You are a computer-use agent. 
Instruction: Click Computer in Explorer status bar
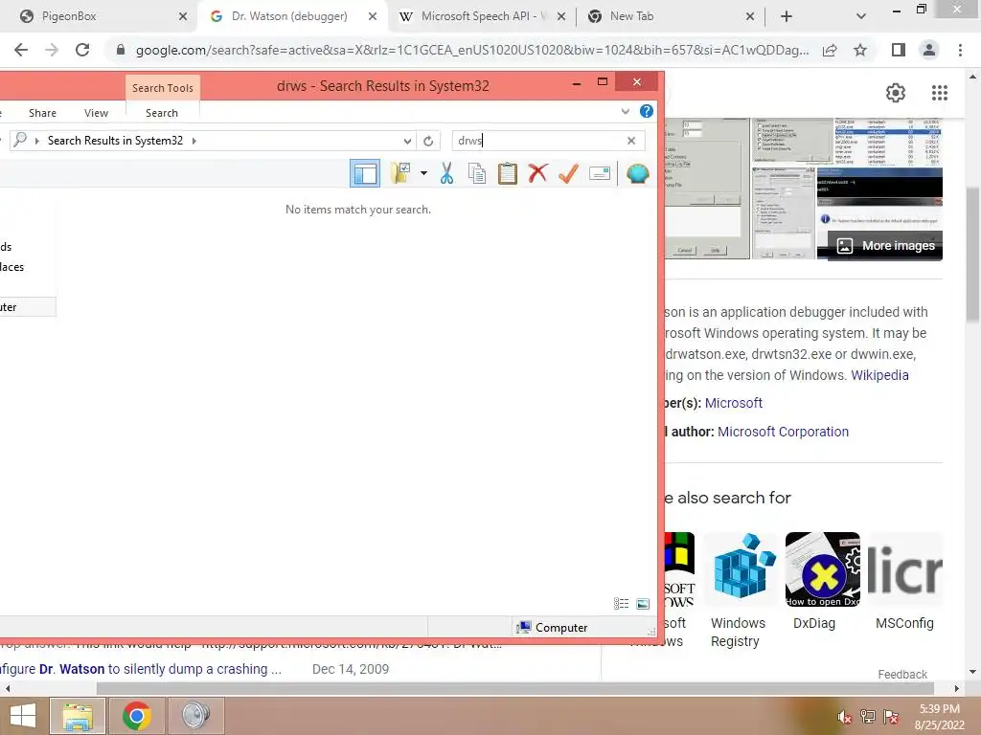(x=552, y=628)
